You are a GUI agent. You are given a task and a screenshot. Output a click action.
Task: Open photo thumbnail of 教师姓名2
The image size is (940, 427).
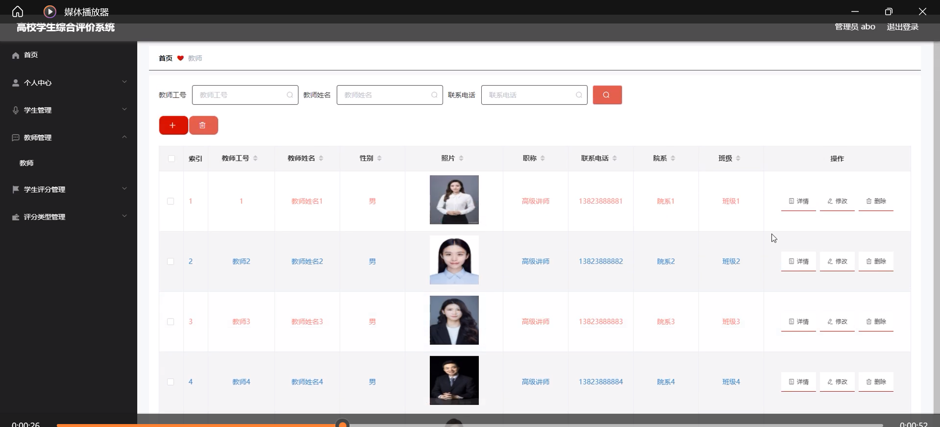[x=454, y=260]
